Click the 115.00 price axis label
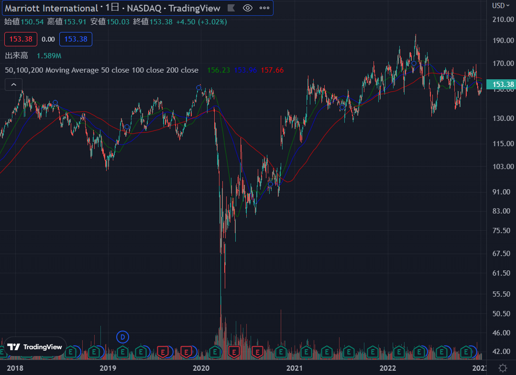 [x=503, y=144]
